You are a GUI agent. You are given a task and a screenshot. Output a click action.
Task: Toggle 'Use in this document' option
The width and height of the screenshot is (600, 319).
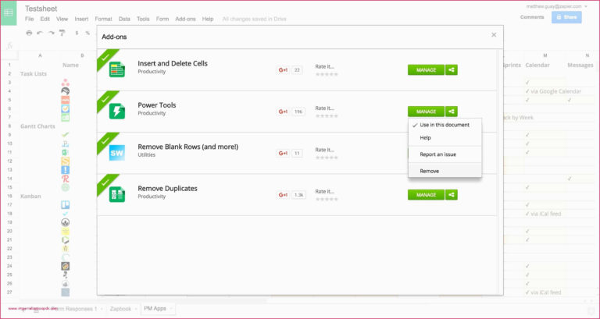tap(445, 125)
